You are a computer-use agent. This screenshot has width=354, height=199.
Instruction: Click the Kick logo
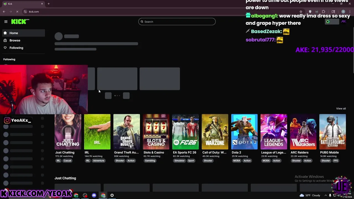pos(20,22)
